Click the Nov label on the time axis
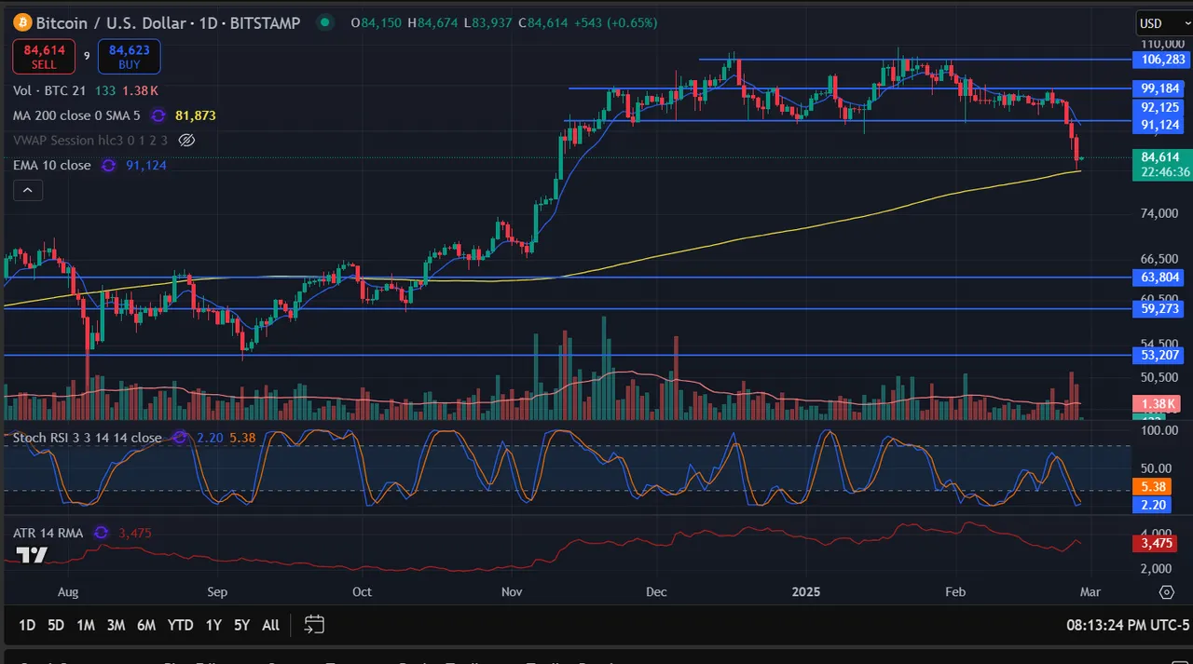 point(512,591)
